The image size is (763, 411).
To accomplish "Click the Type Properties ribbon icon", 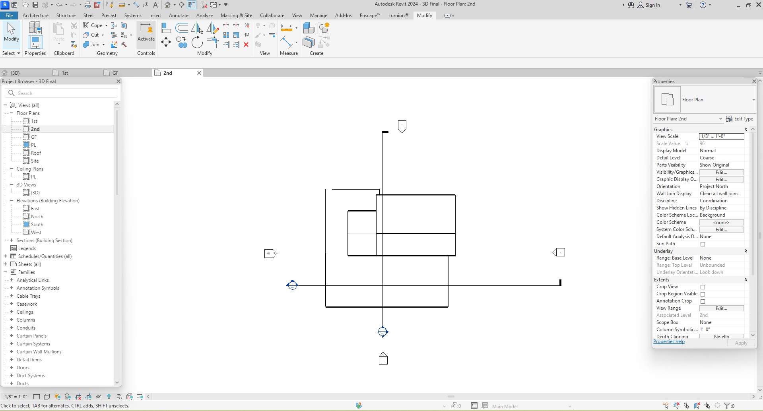I will coord(35,27).
